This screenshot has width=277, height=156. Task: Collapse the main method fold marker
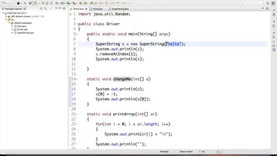(77, 34)
